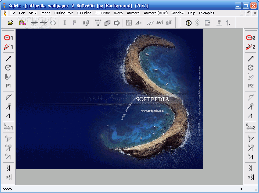Click the spoked wheel toolbar icon
Image resolution: width=259 pixels, height=193 pixels.
pos(188,23)
